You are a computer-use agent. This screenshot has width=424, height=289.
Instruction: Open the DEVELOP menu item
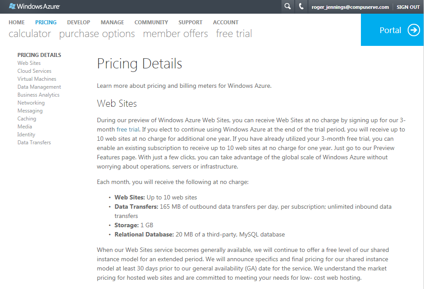79,23
